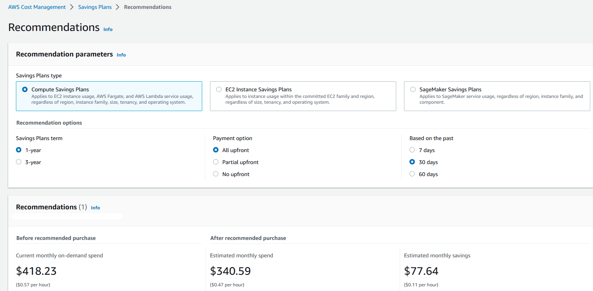Image resolution: width=593 pixels, height=291 pixels.
Task: Switch to the 3-year term
Action: click(x=18, y=162)
